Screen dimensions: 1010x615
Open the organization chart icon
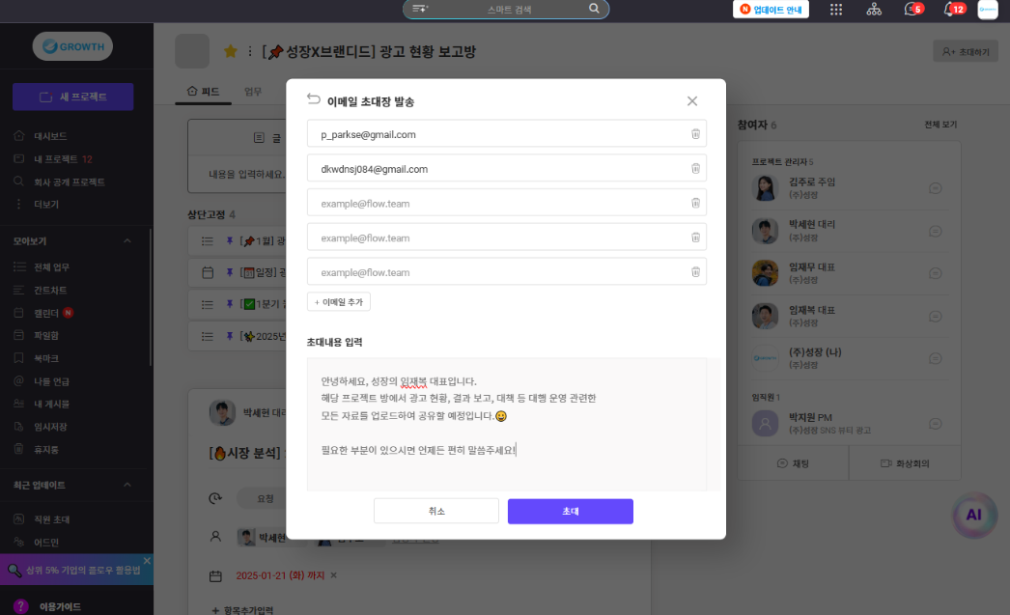click(874, 9)
